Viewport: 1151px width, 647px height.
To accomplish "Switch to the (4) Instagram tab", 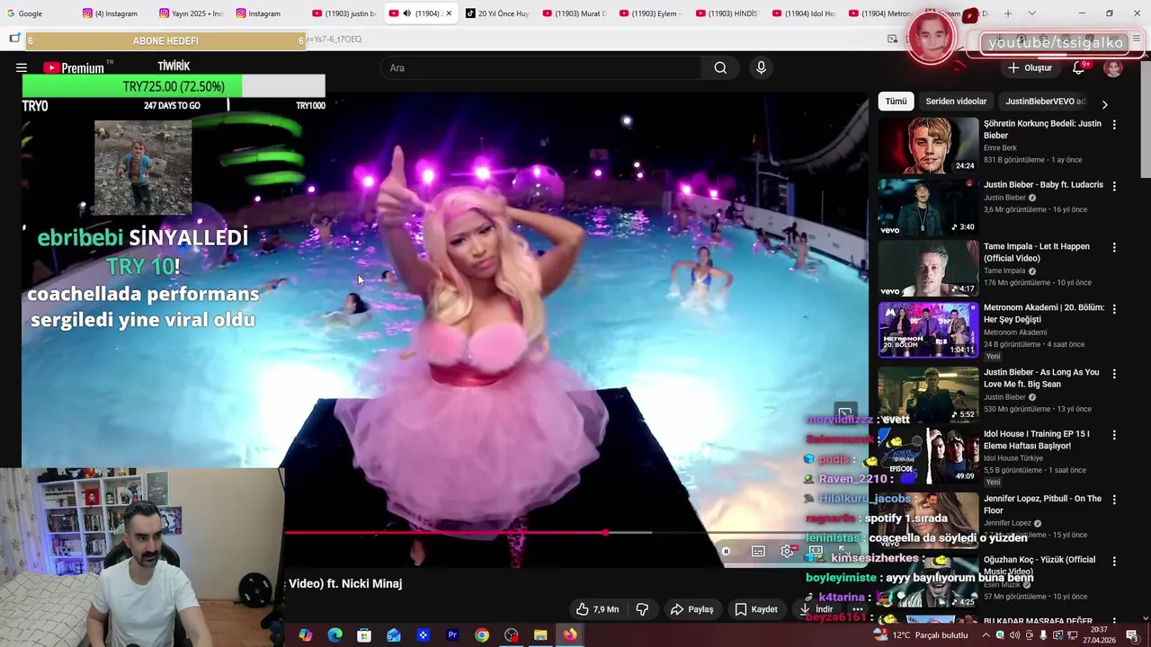I will (112, 13).
